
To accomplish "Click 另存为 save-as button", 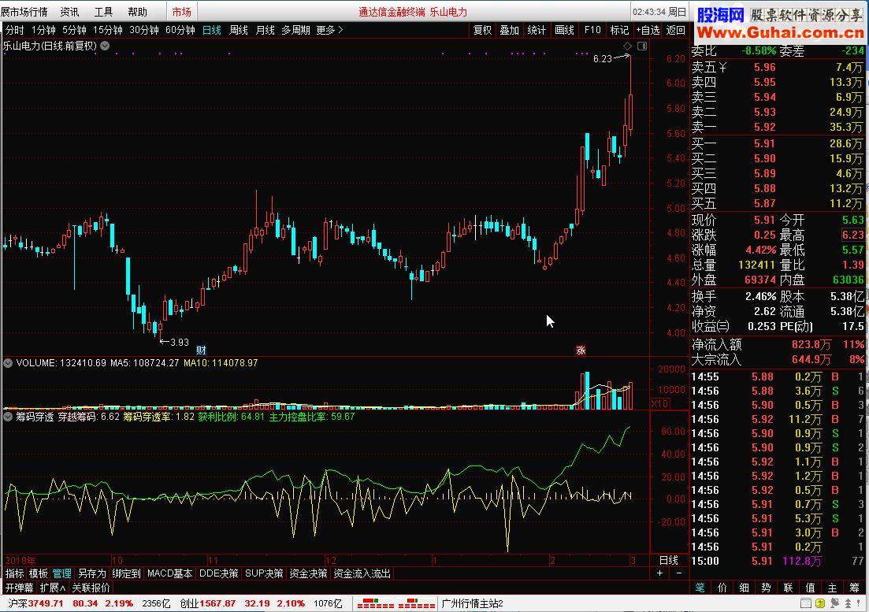I will 91,573.
